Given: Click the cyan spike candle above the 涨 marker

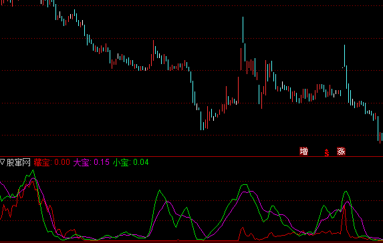Looking at the screenshot, I should coord(345,55).
